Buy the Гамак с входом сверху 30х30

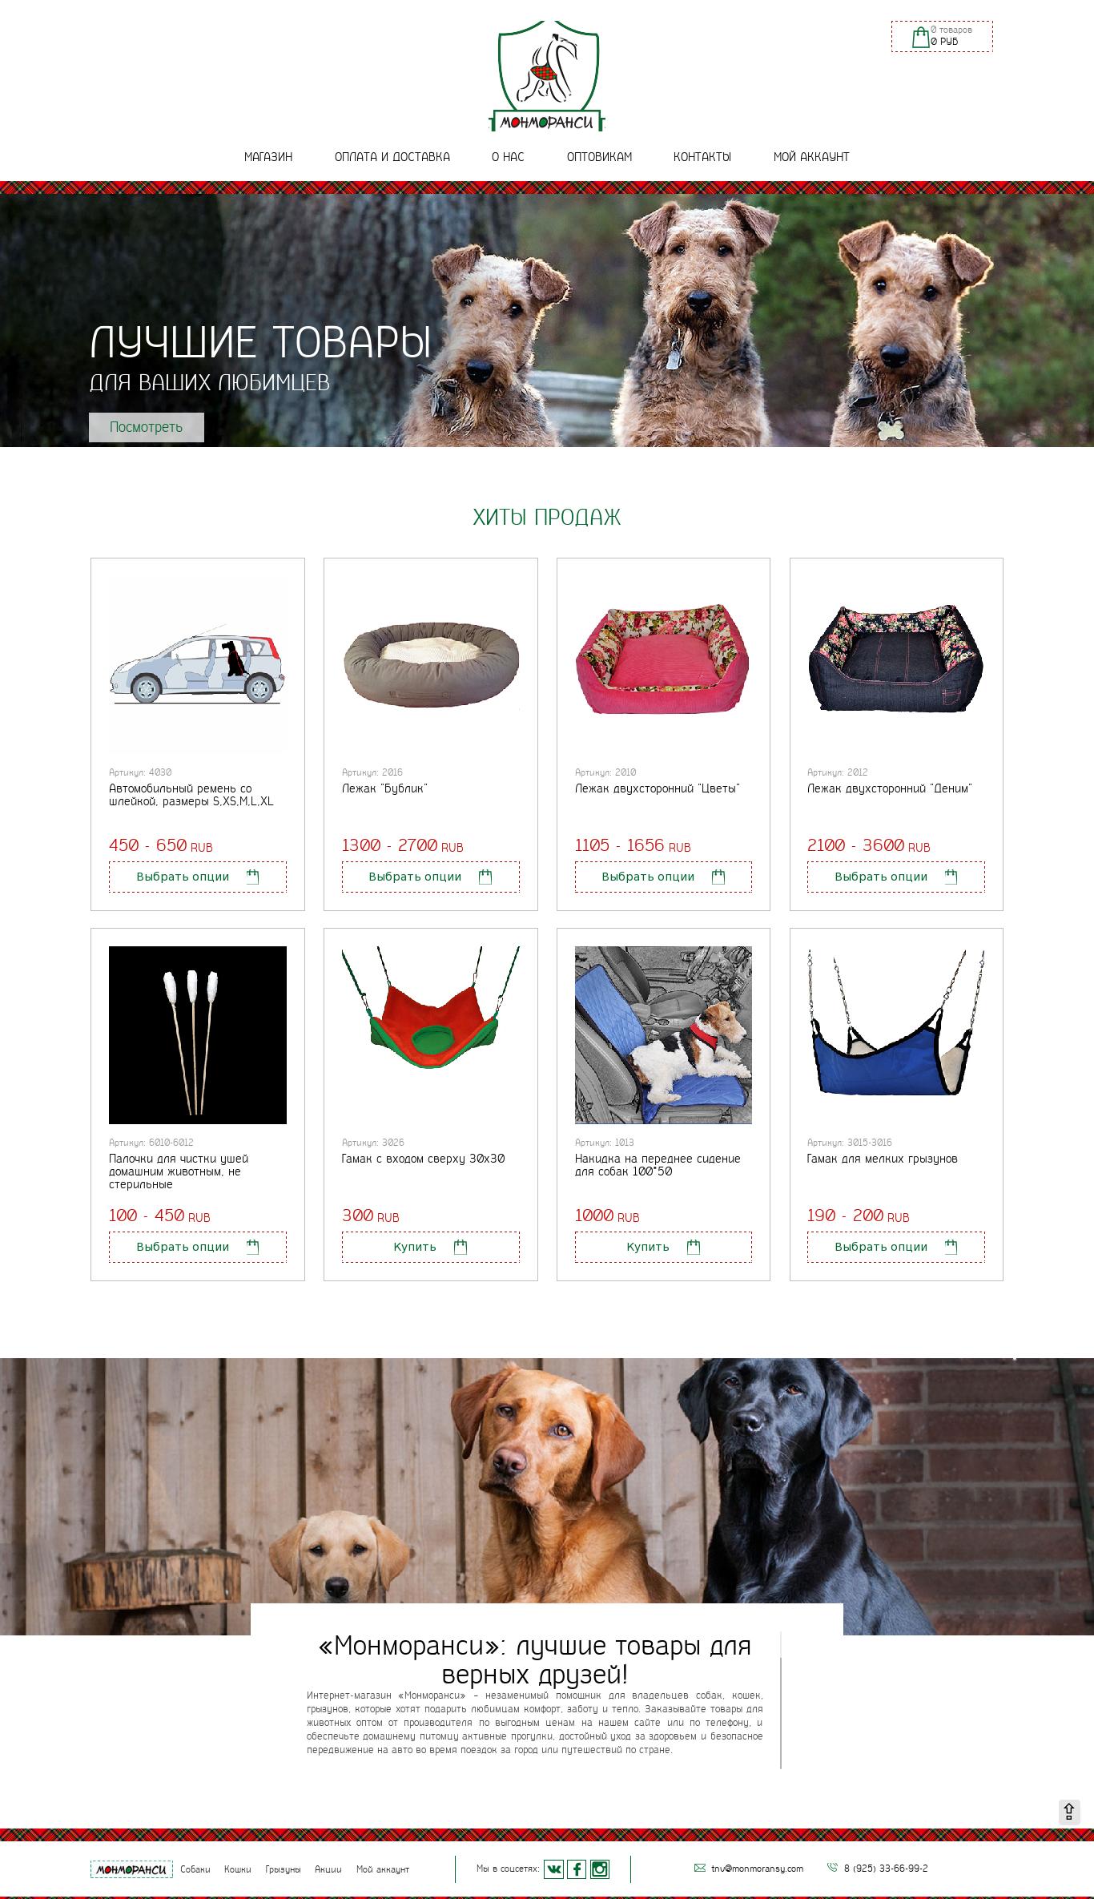[431, 1247]
